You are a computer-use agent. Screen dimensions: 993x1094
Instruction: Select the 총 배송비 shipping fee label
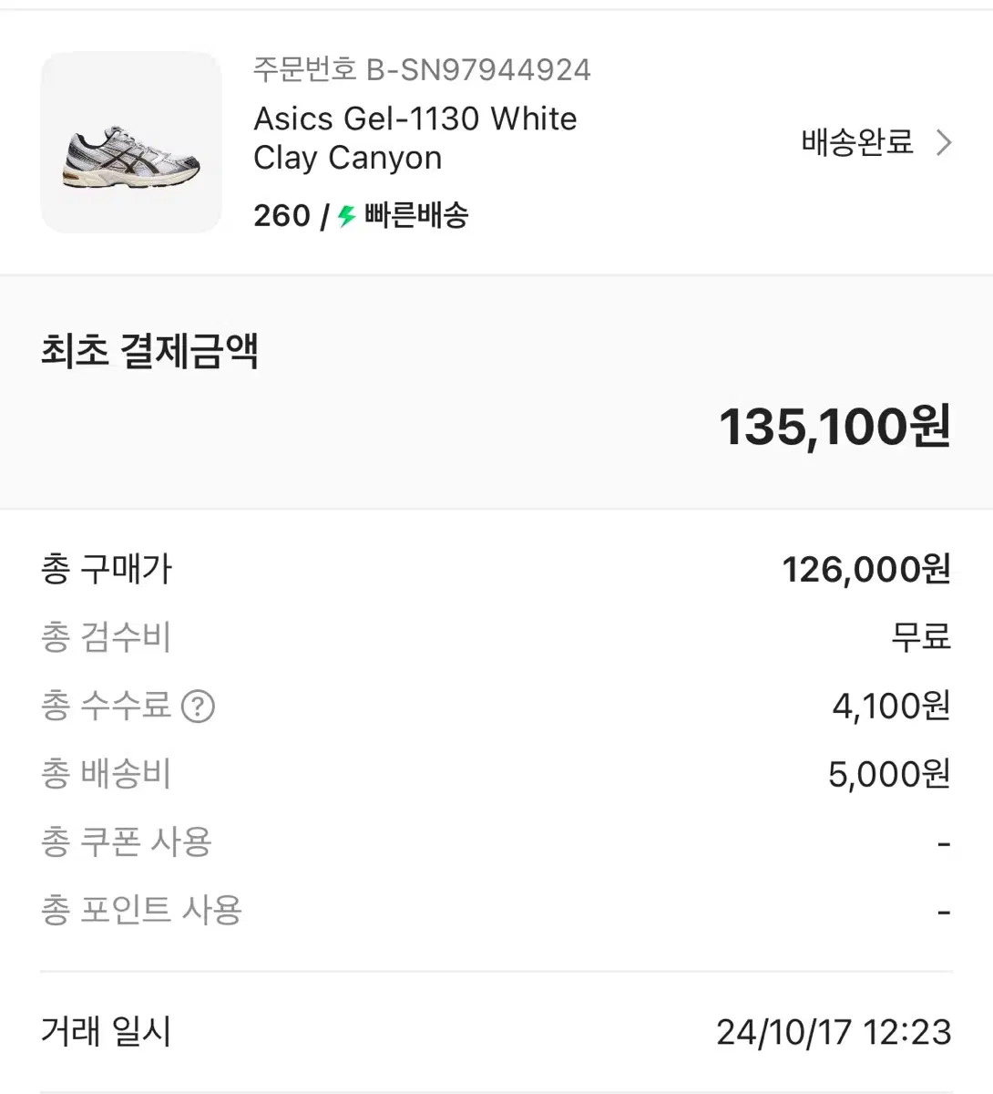(107, 774)
